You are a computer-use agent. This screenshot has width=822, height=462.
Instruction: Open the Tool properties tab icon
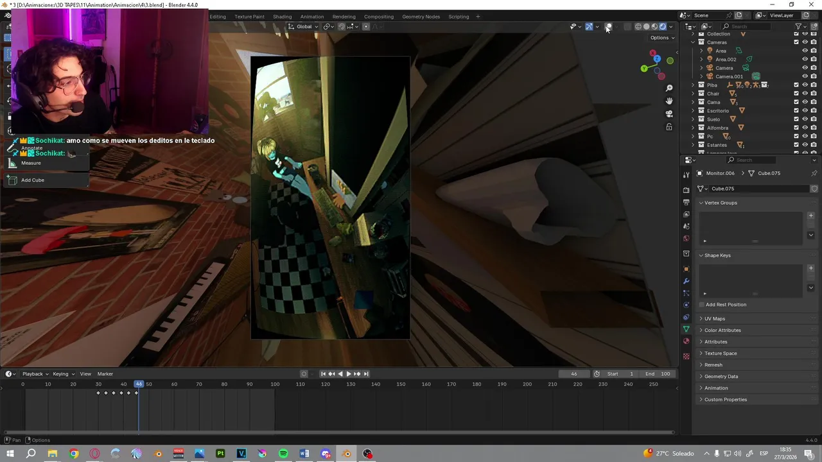686,175
